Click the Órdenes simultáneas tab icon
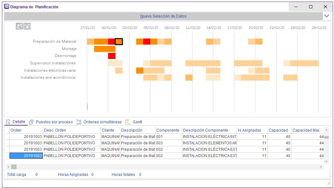 (x=78, y=122)
